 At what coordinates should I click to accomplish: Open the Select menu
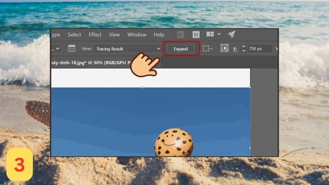(74, 35)
